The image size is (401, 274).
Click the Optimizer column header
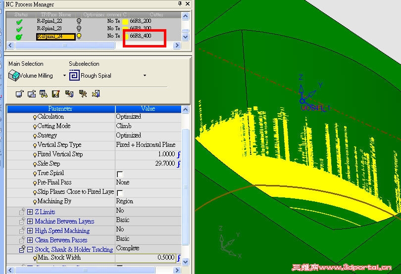94,14
